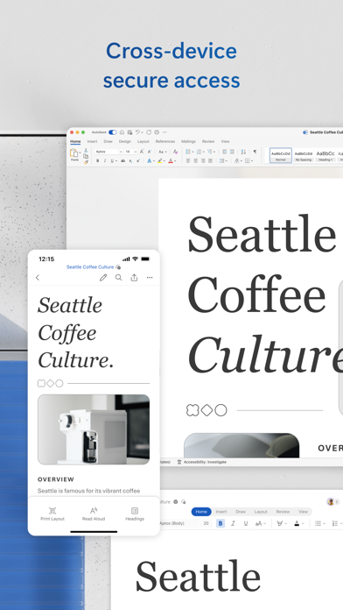Image resolution: width=343 pixels, height=610 pixels.
Task: Tap the share icon in phone toolbar
Action: point(134,277)
